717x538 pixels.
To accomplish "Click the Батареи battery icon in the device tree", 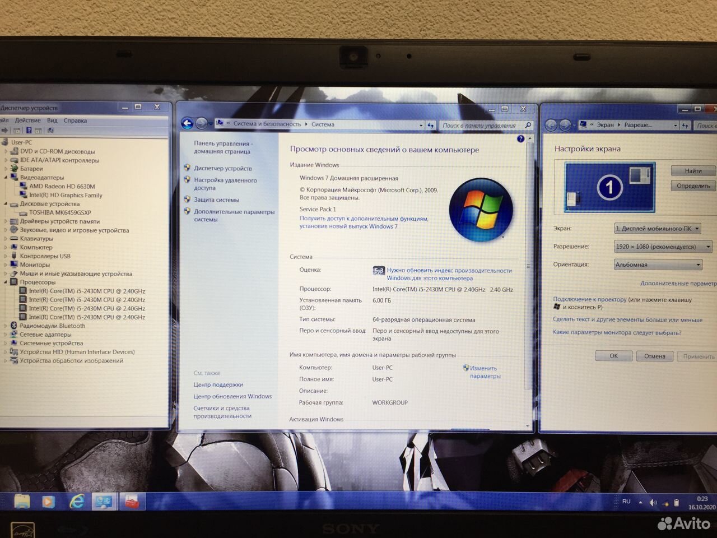I will [14, 169].
